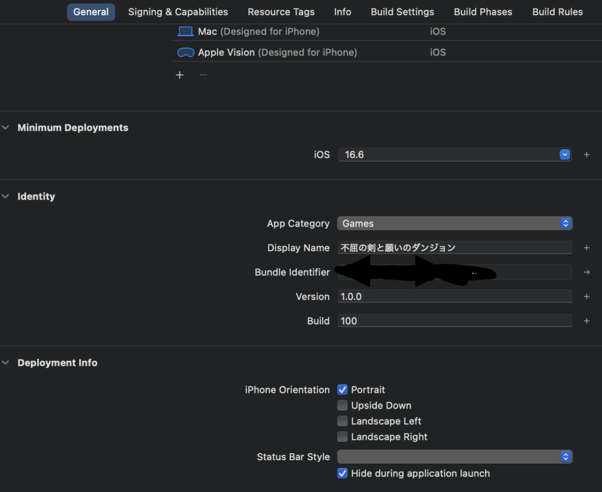Disable Hide during application launch
Image resolution: width=602 pixels, height=492 pixels.
point(342,473)
